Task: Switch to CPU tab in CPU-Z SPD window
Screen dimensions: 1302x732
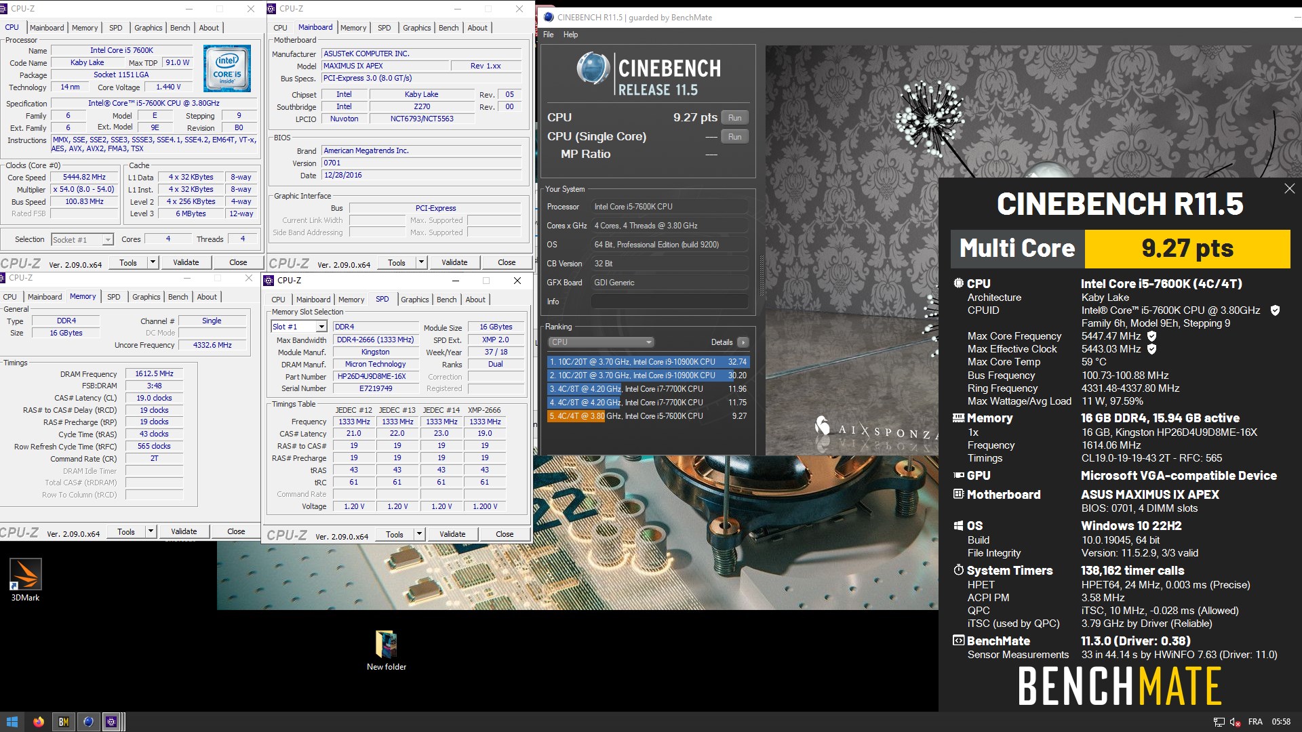Action: coord(278,300)
